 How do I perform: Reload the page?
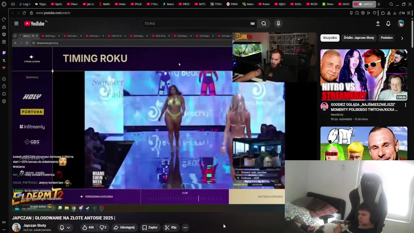click(24, 13)
